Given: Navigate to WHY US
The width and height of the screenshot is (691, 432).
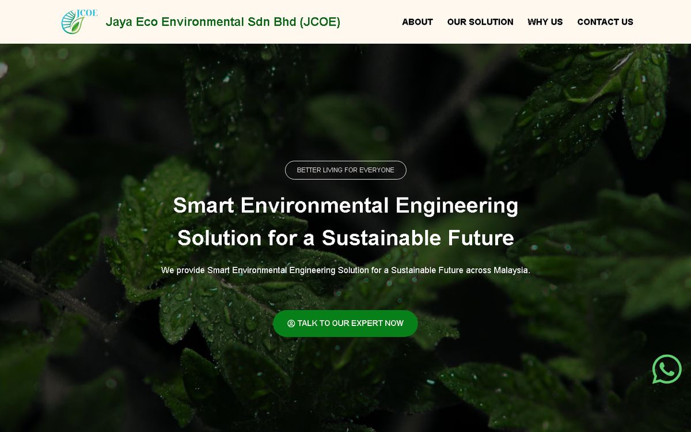Looking at the screenshot, I should click(545, 22).
